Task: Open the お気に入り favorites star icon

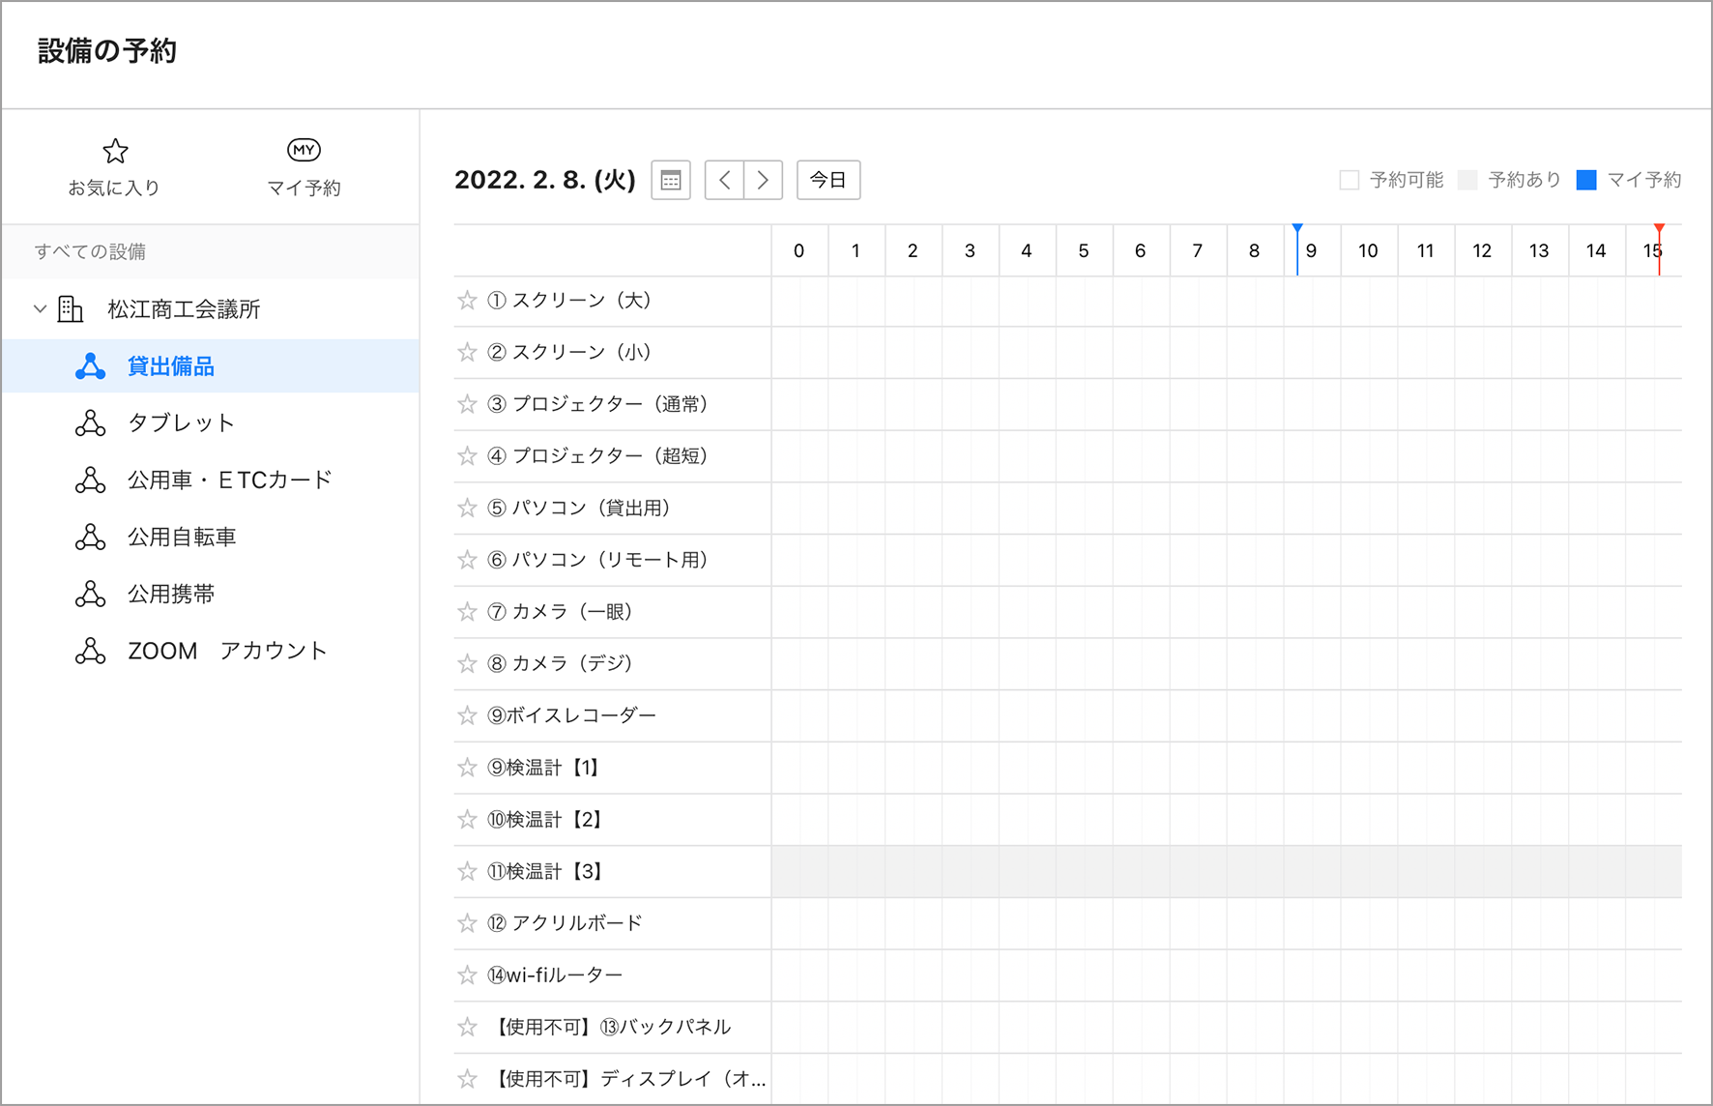Action: (115, 152)
